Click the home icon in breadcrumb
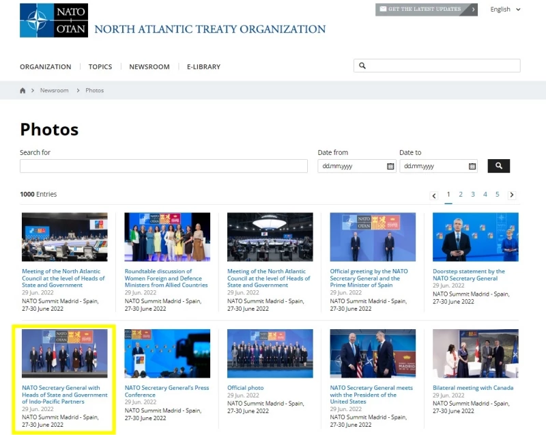Image resolution: width=546 pixels, height=435 pixels. tap(23, 91)
